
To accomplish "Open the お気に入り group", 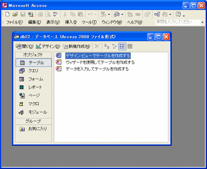I will 34,129.
